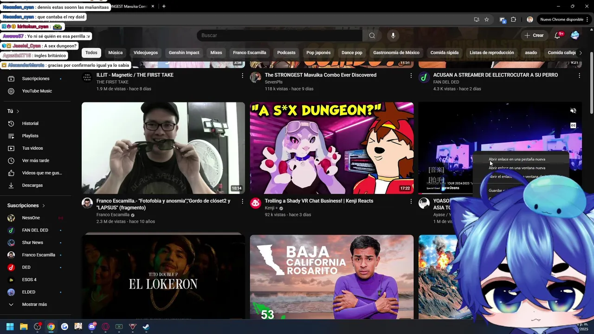Open options for ACUSAN A STREAMER video
The height and width of the screenshot is (334, 594).
579,75
